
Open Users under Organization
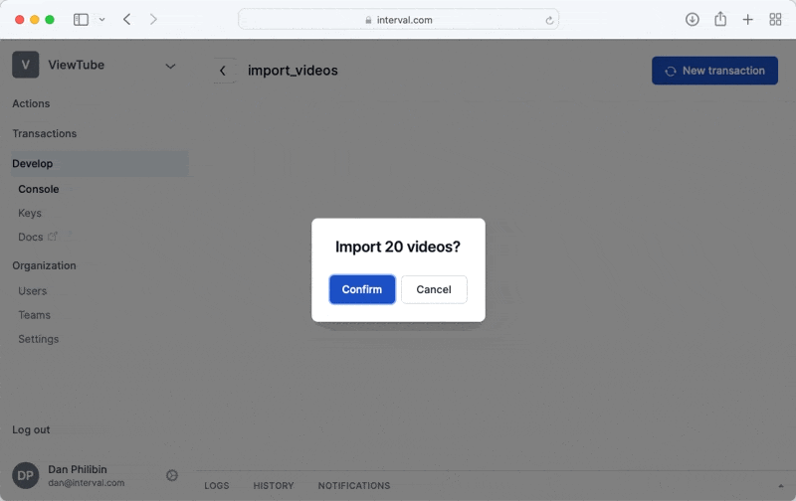(33, 291)
